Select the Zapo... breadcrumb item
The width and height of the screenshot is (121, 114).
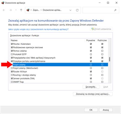(x=36, y=10)
